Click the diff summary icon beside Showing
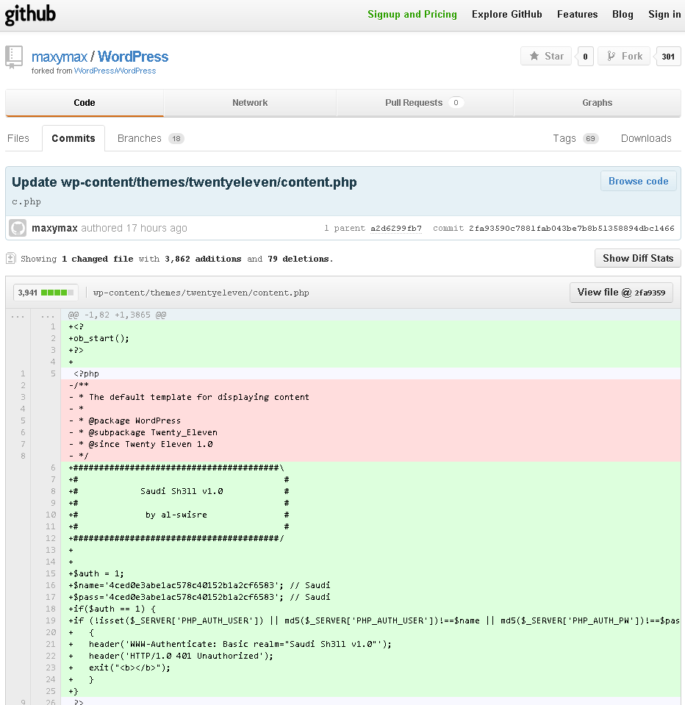The image size is (685, 705). coord(11,259)
